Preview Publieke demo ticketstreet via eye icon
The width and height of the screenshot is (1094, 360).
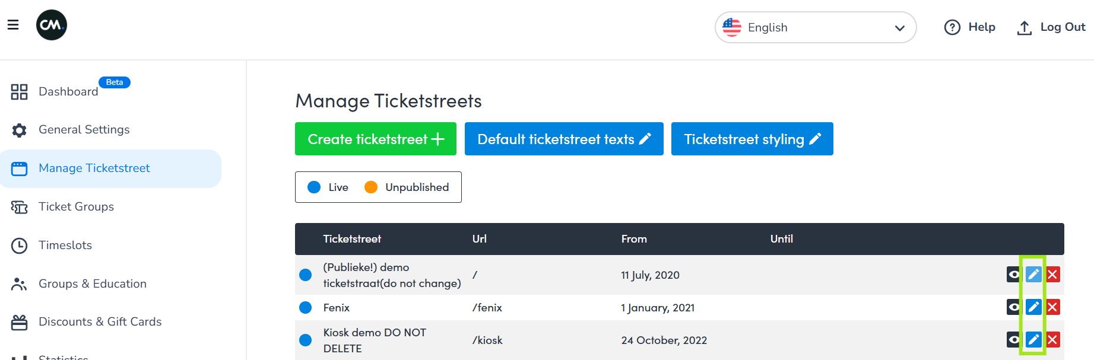click(1013, 275)
